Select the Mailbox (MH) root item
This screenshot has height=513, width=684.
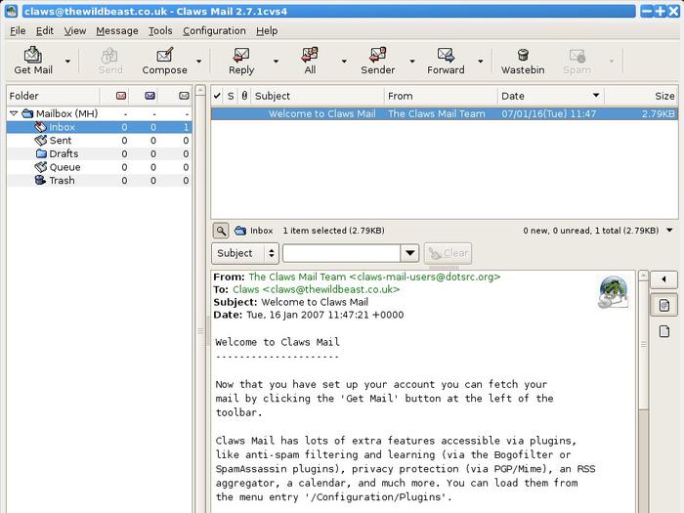(99, 113)
